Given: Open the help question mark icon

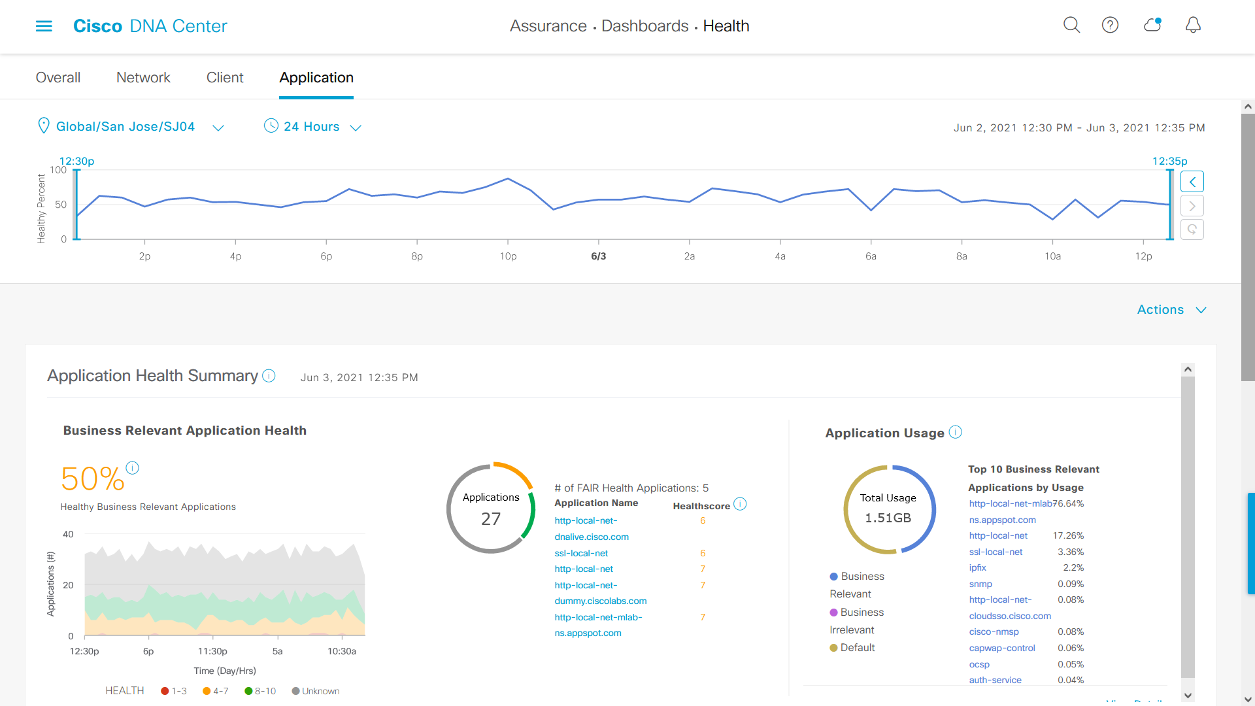Looking at the screenshot, I should [1110, 25].
